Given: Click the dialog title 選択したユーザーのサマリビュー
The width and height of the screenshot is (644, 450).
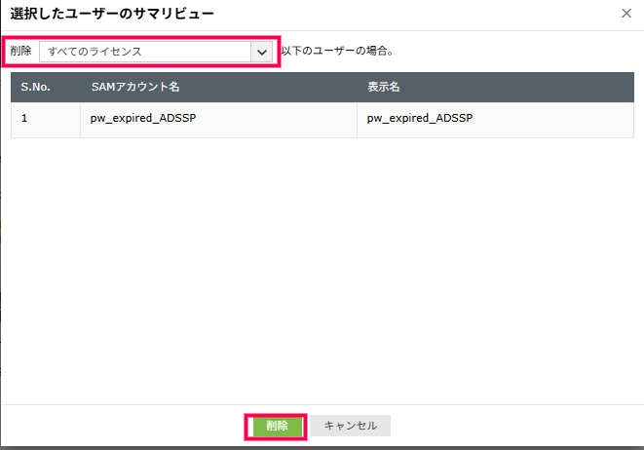Looking at the screenshot, I should click(112, 14).
